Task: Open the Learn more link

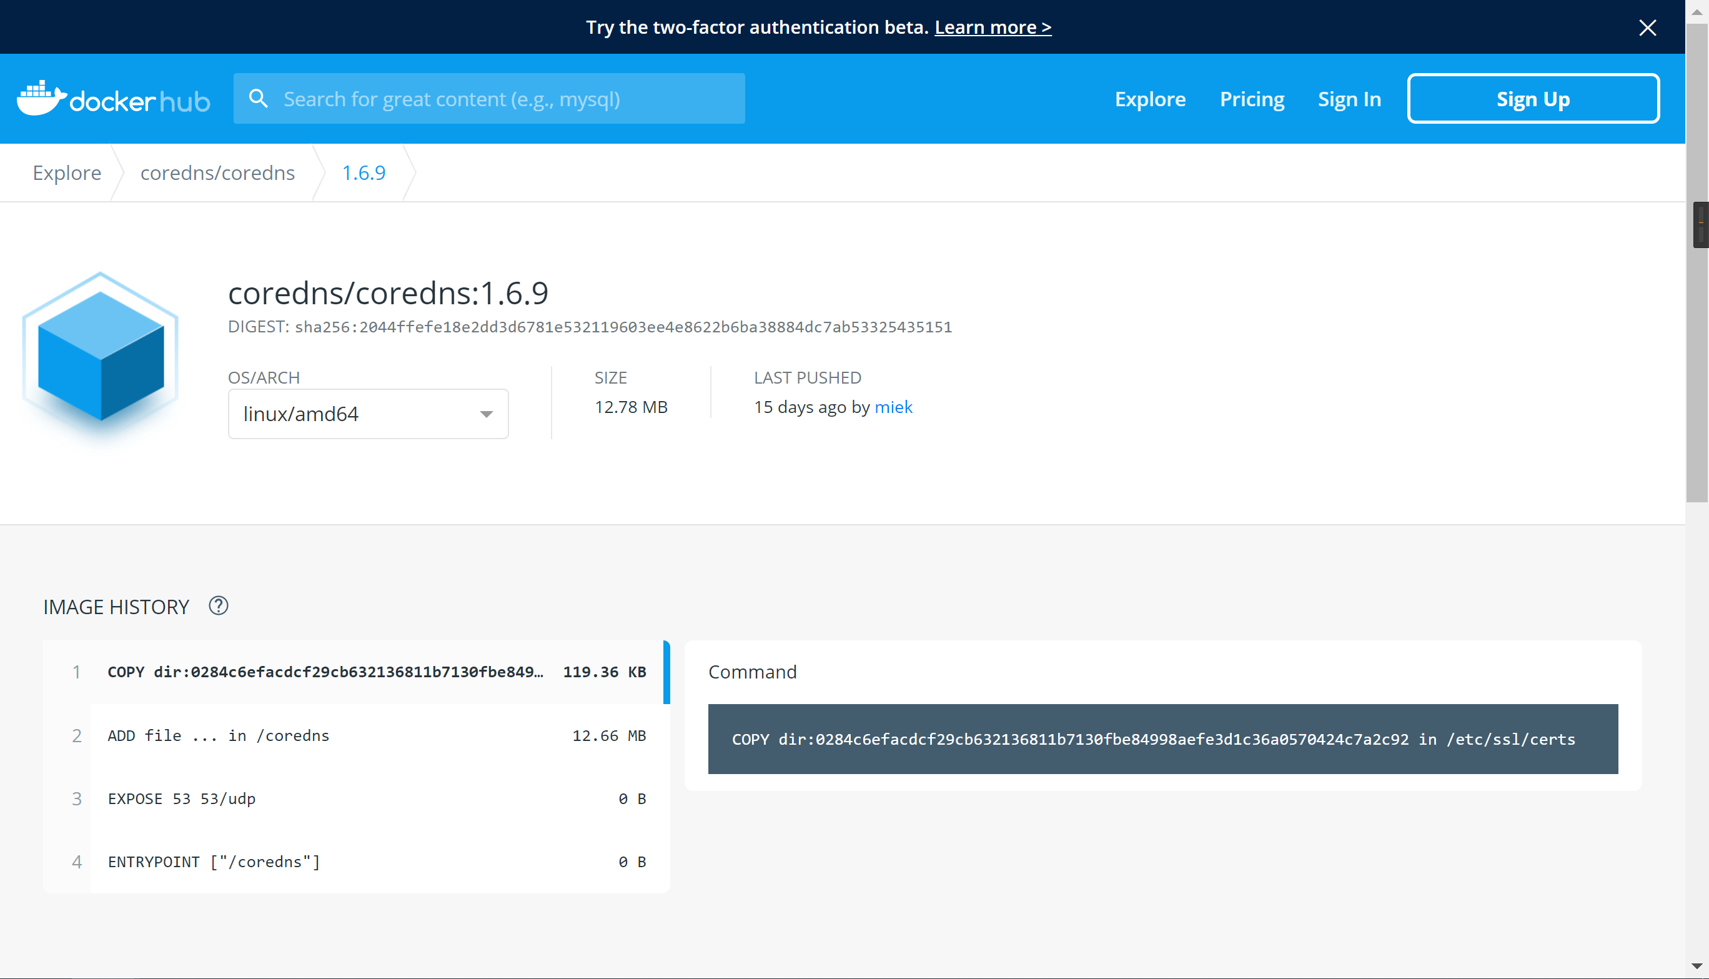Action: click(993, 27)
